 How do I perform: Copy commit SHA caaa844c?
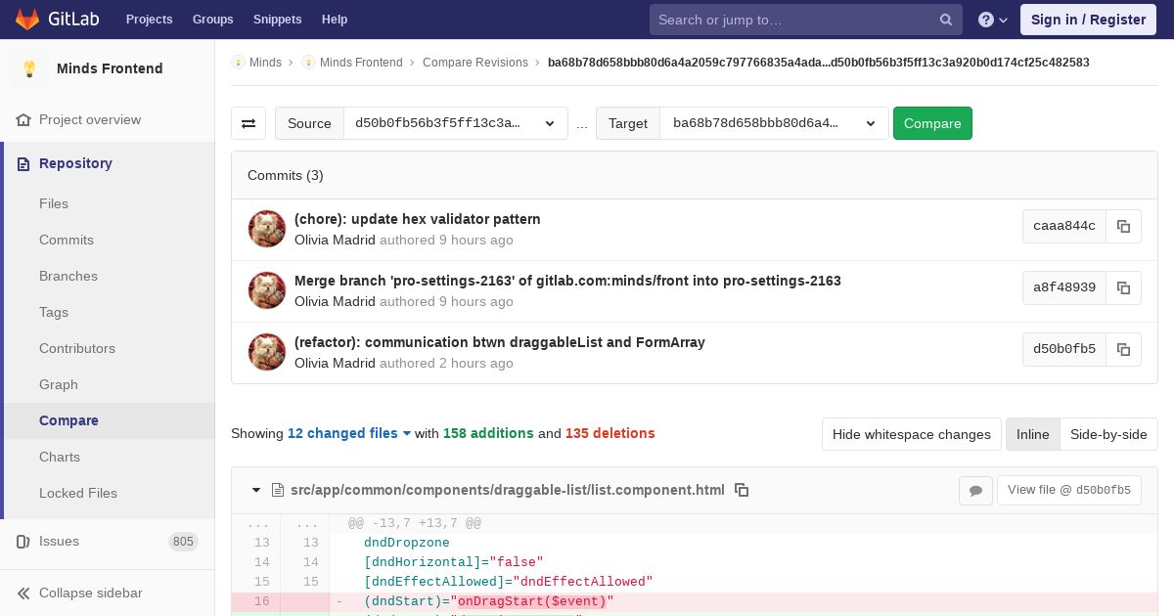1123,226
